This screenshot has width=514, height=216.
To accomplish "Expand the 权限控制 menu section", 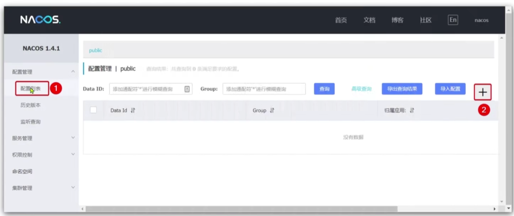I will pyautogui.click(x=73, y=154).
